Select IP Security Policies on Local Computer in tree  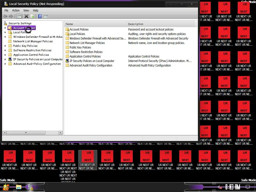click(x=38, y=59)
